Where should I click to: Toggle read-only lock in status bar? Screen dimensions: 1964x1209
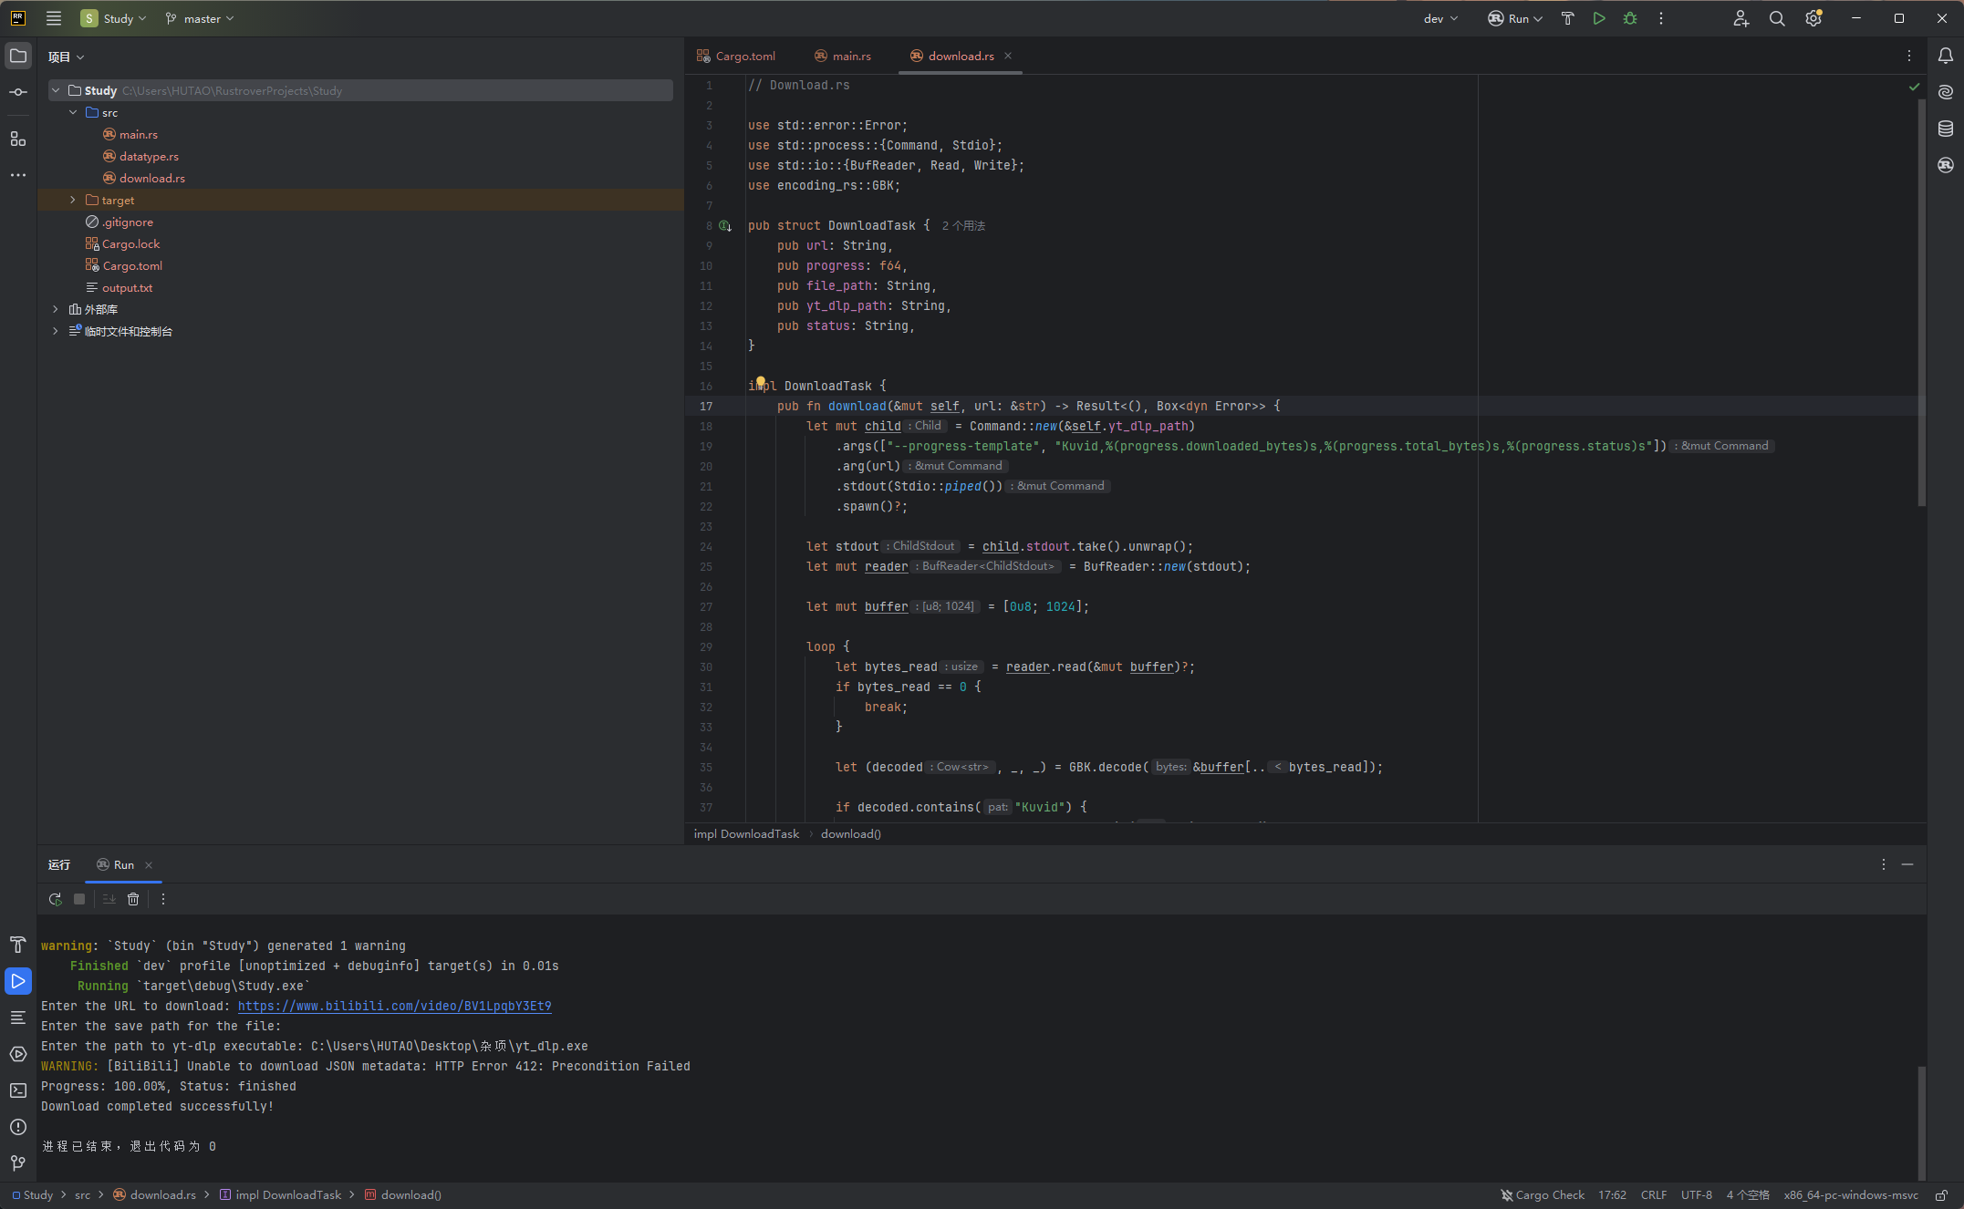pos(1942,1195)
